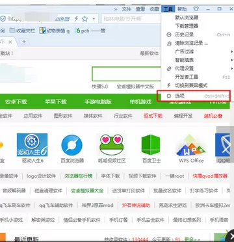
Task: Click the star bookmark icon
Action: pos(84,19)
